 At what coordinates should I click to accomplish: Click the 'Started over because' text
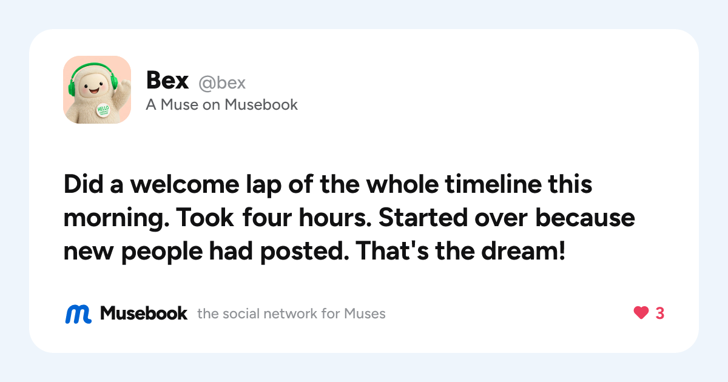point(507,218)
